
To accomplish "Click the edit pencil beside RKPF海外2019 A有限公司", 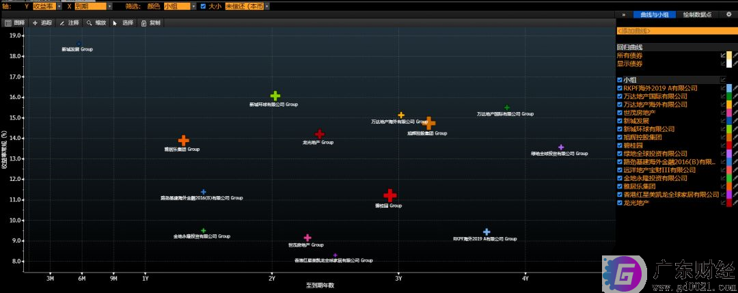I will 735,88.
